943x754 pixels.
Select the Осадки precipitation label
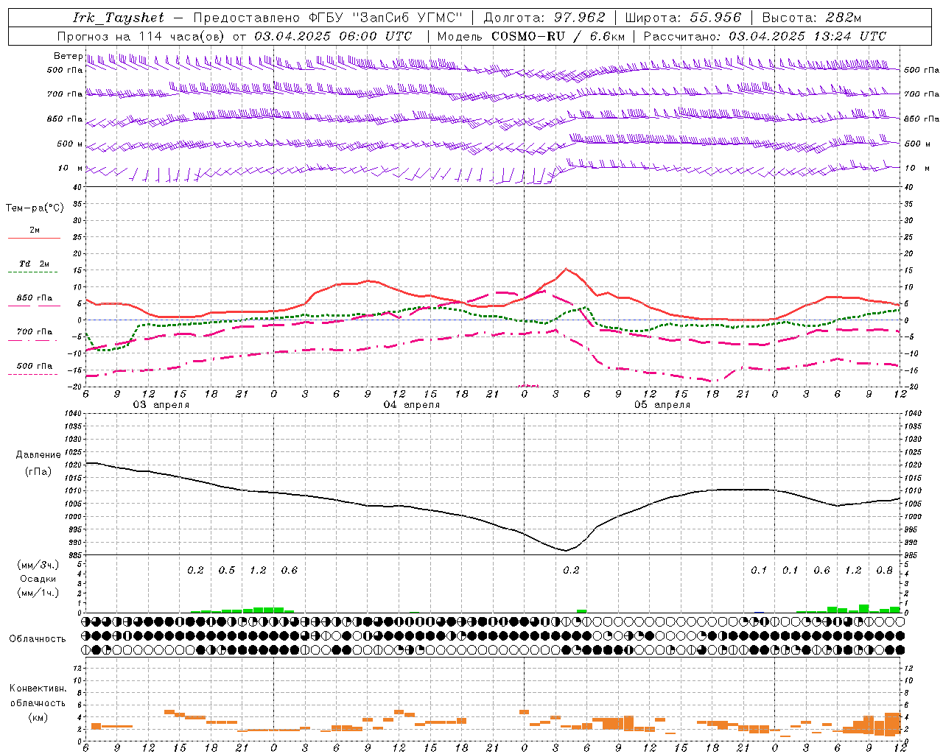(x=38, y=579)
